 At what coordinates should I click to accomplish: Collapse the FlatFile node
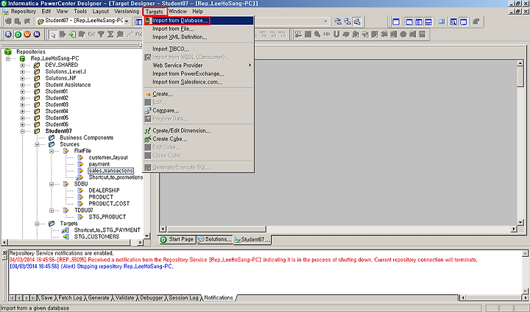(52, 151)
